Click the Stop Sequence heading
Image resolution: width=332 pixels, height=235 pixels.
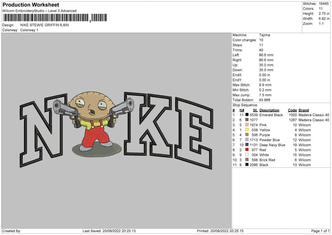point(245,105)
